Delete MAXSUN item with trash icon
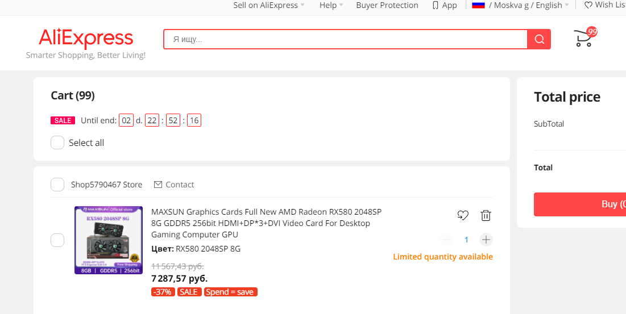 pyautogui.click(x=486, y=215)
